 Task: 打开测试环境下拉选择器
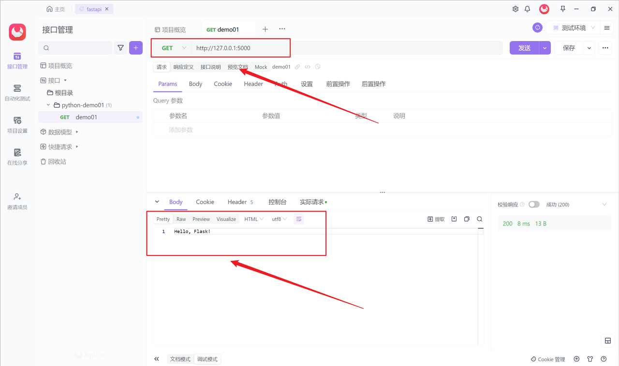pyautogui.click(x=574, y=28)
